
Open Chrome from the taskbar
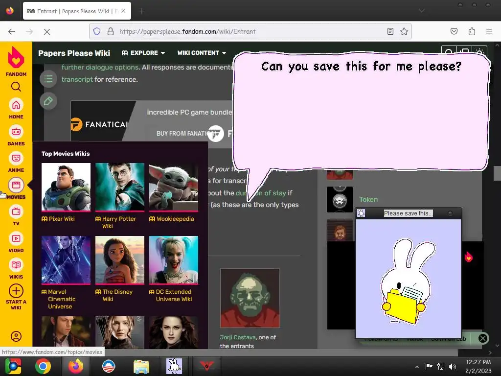pyautogui.click(x=43, y=366)
